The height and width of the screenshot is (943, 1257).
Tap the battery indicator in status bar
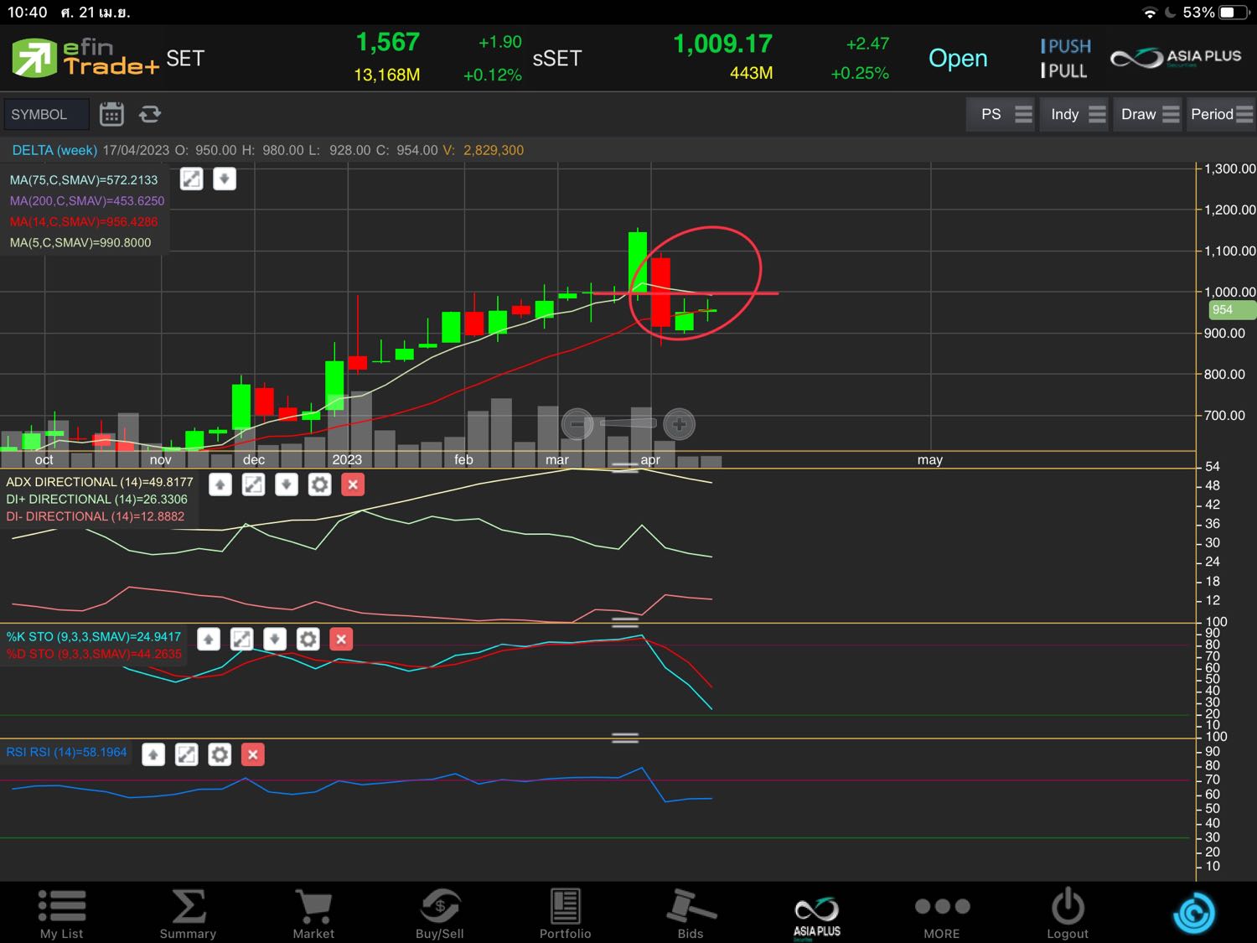click(x=1234, y=13)
